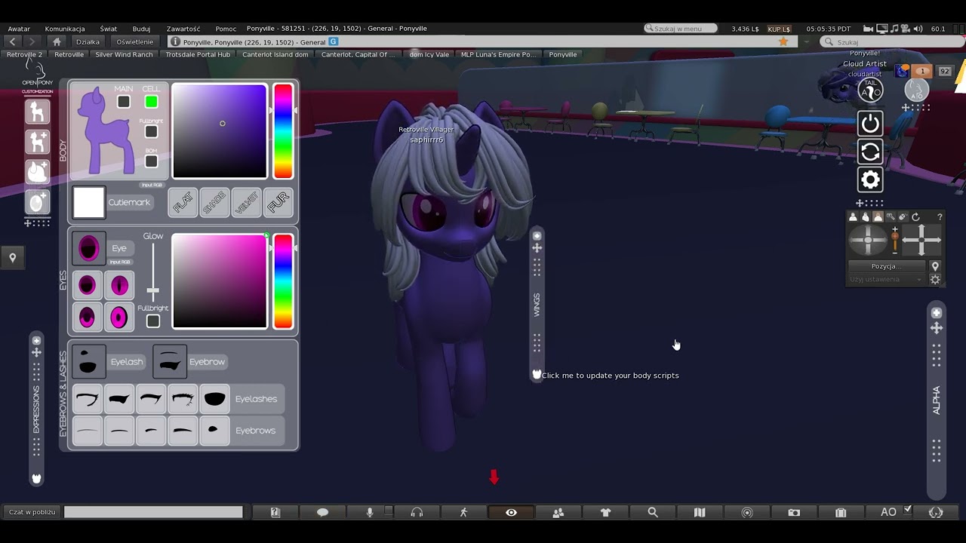Click 'Click me to update your body scripts'
This screenshot has width=966, height=543.
click(x=610, y=376)
